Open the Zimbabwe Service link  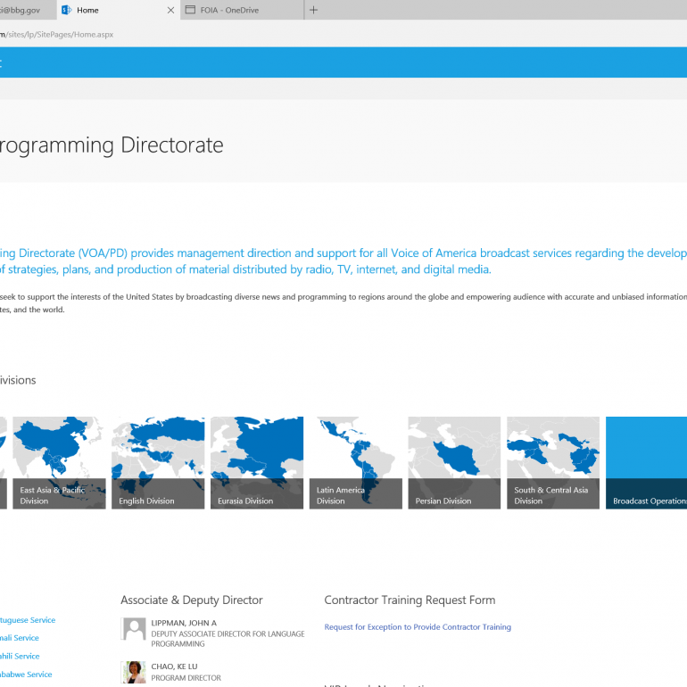coord(26,675)
